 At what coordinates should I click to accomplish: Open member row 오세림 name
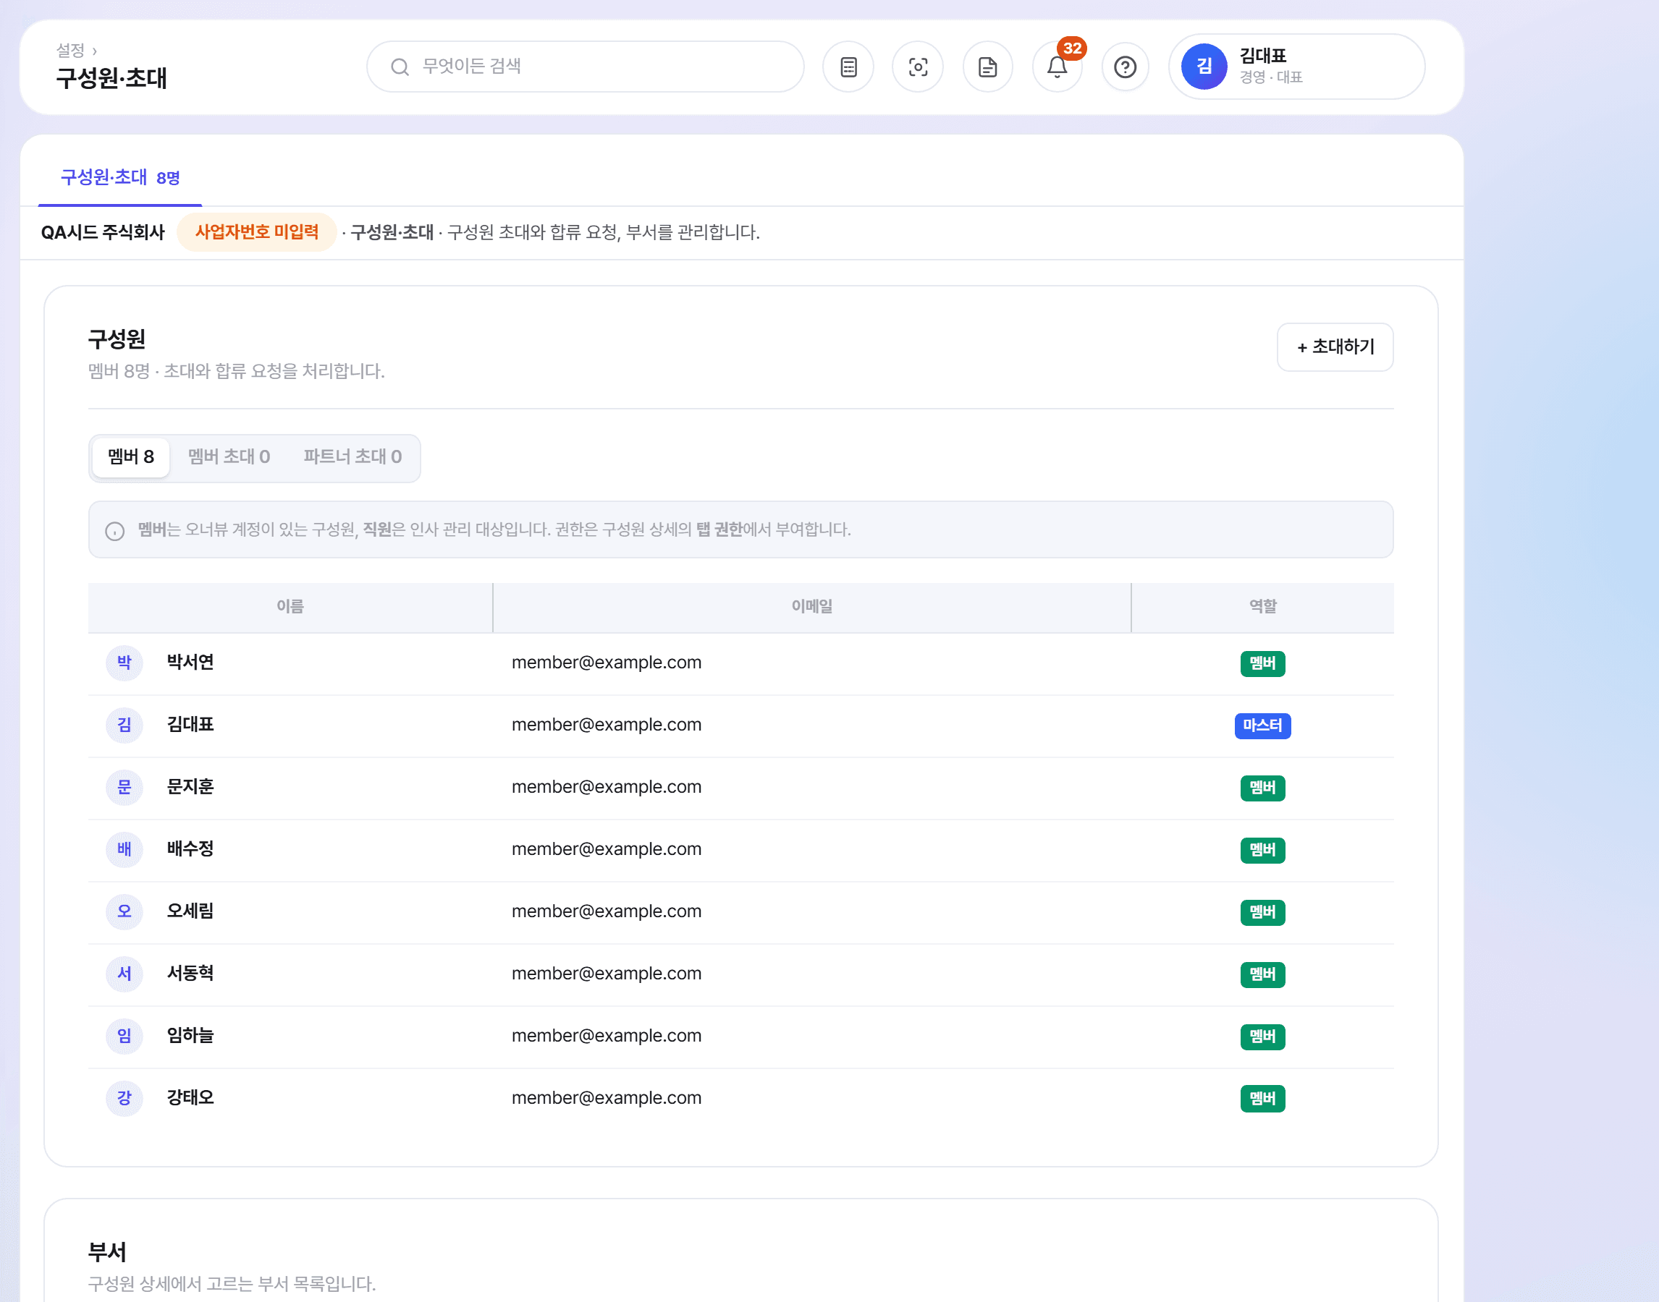pos(190,911)
